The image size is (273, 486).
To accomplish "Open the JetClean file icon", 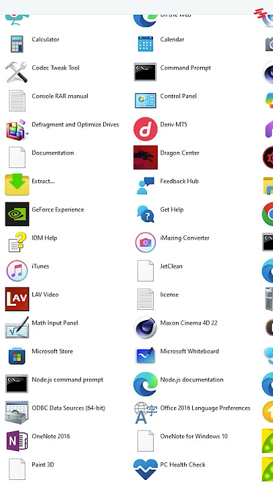I will click(145, 271).
